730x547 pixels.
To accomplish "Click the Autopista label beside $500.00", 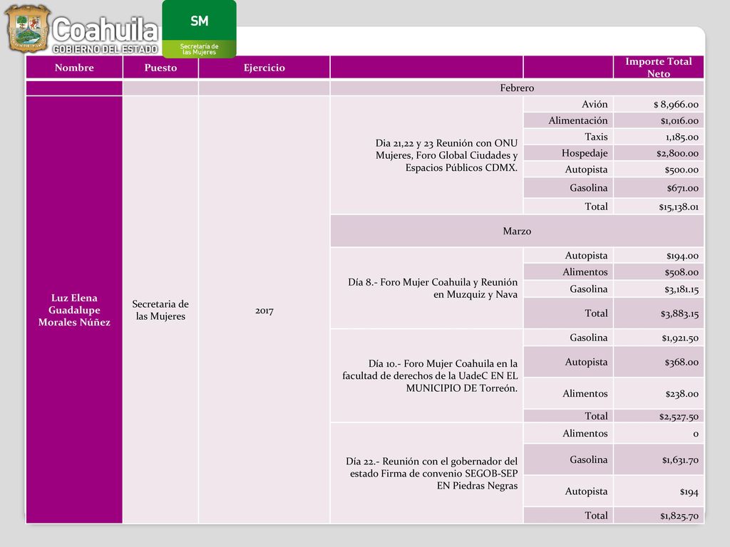I will (586, 170).
